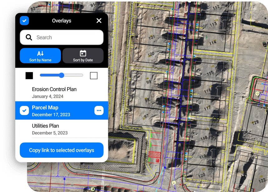The height and width of the screenshot is (192, 268).
Task: Click the checkmark badge on the Overlays header
Action: click(24, 21)
